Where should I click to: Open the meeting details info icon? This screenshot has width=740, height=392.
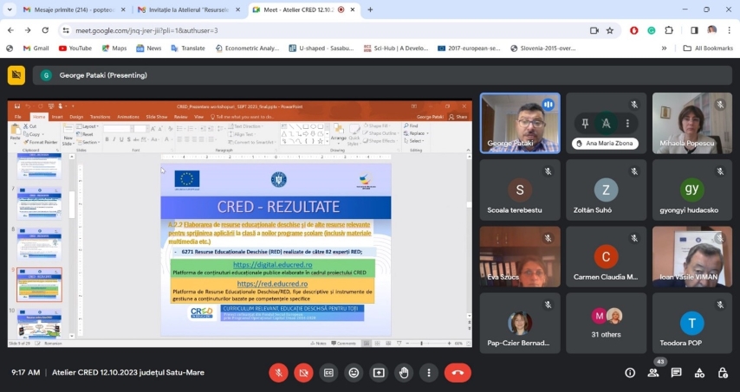pyautogui.click(x=630, y=373)
